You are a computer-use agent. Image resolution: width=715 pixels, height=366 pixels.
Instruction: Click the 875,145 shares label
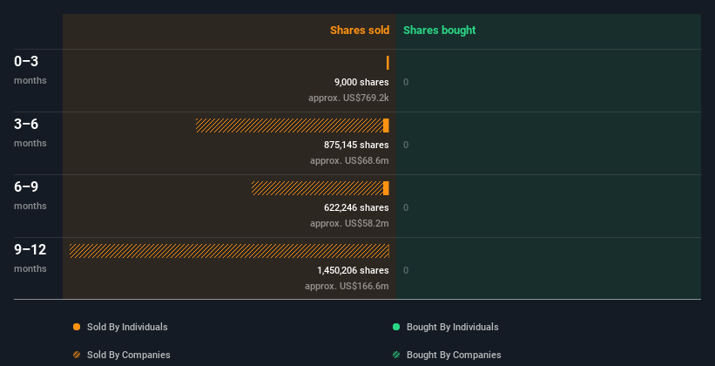(356, 145)
